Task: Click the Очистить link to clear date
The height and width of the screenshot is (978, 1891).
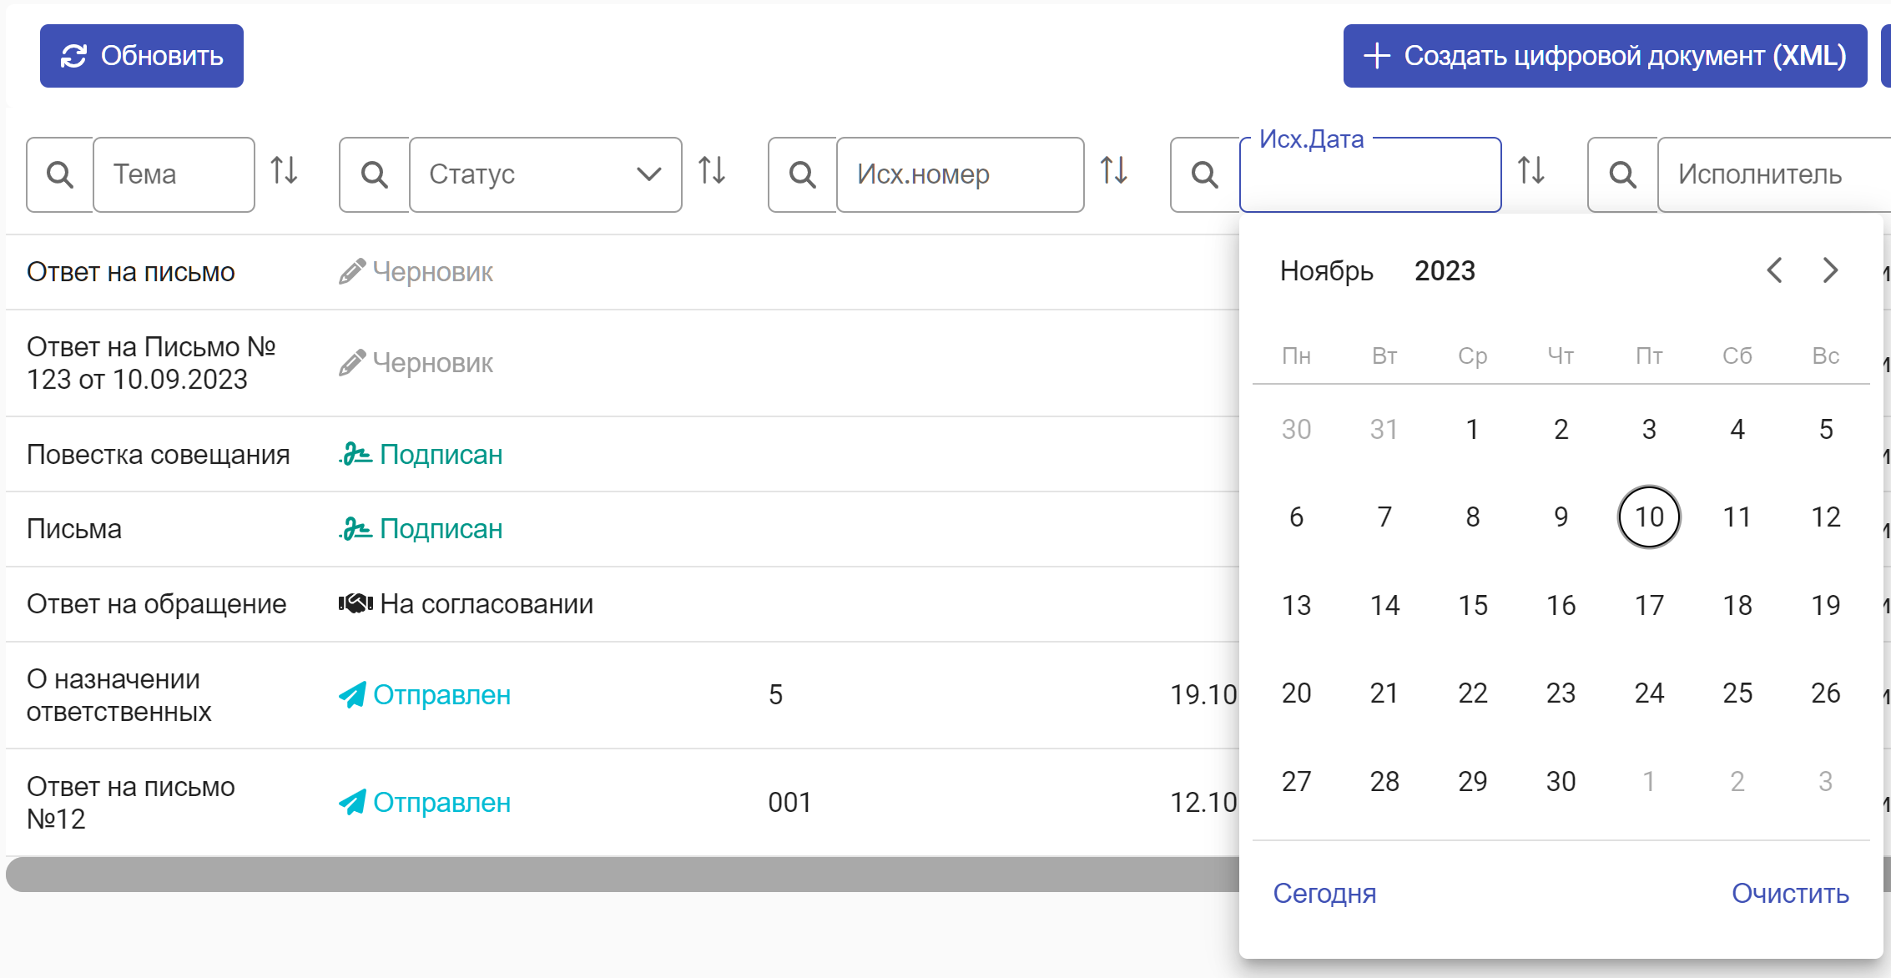Action: click(1791, 894)
